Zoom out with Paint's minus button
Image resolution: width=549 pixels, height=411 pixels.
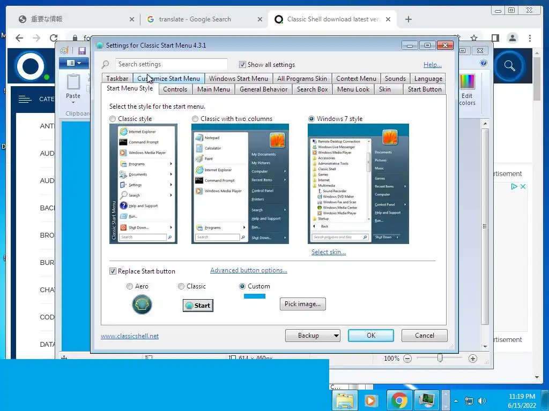pyautogui.click(x=407, y=358)
